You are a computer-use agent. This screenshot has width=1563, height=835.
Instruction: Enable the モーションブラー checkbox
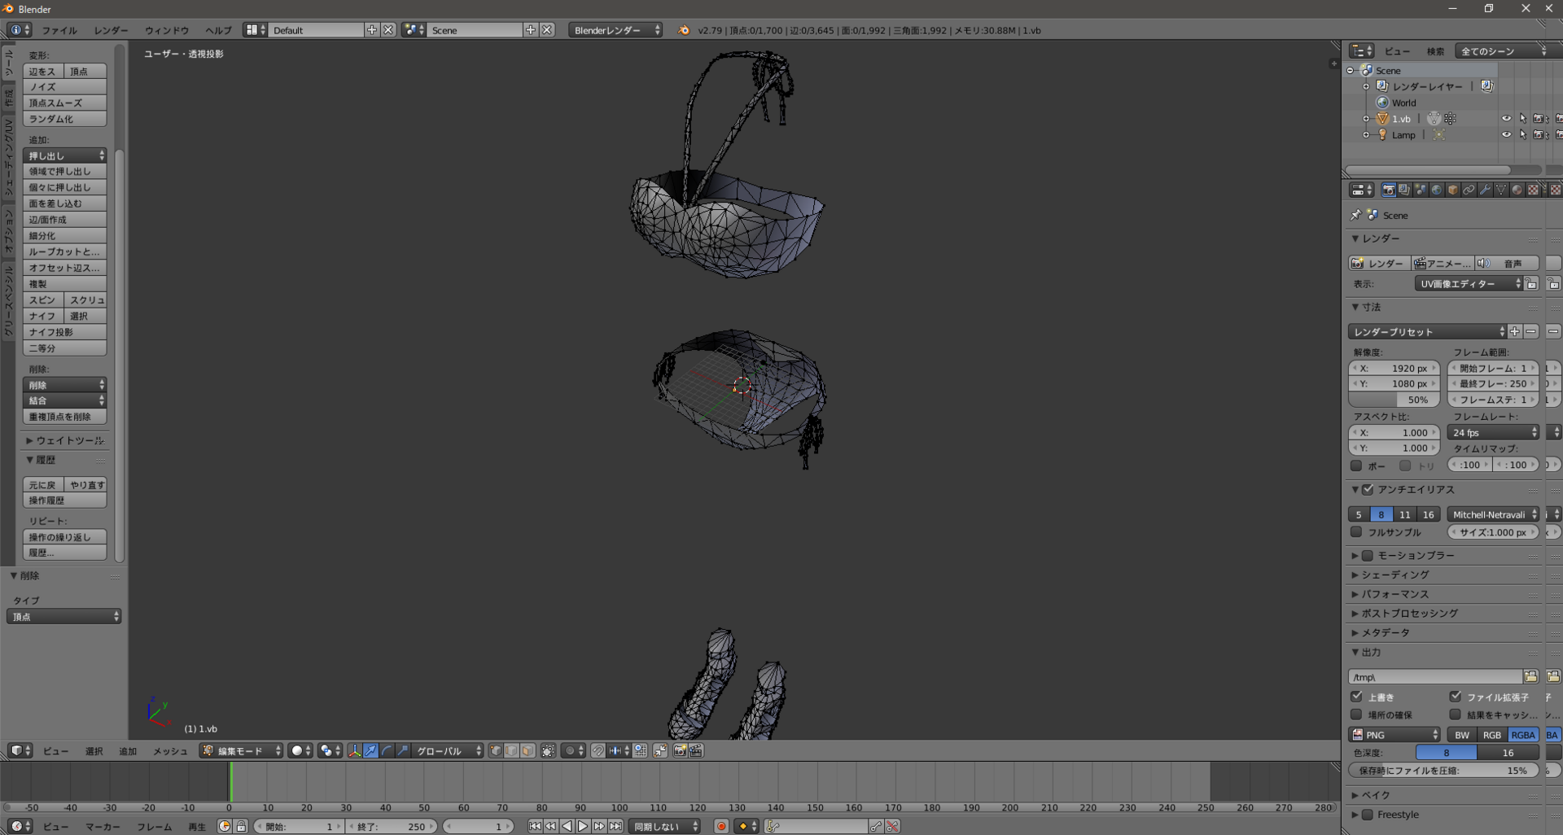click(1368, 555)
